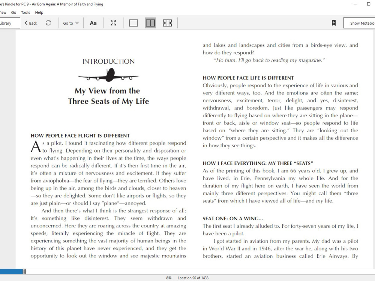Click the reading progress slider handle
Screen dimensions: 375x281
coord(24,271)
